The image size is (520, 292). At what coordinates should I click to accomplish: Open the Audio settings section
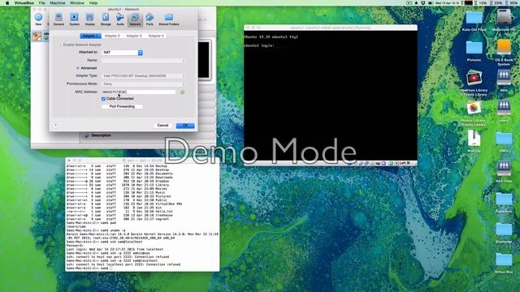pyautogui.click(x=120, y=19)
